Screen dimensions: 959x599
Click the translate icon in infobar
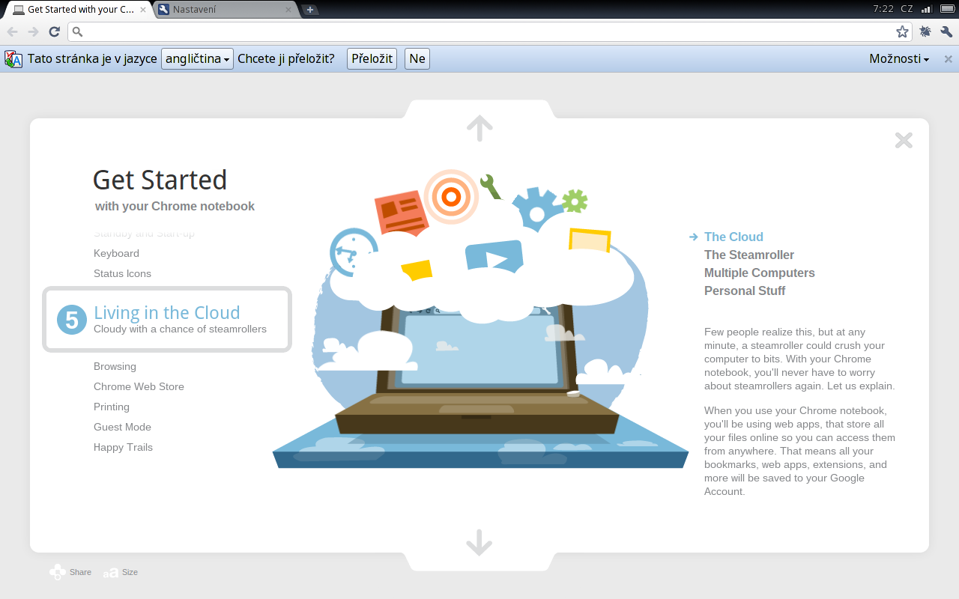(x=13, y=59)
